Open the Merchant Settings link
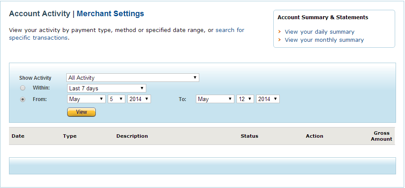The width and height of the screenshot is (405, 188). click(110, 14)
